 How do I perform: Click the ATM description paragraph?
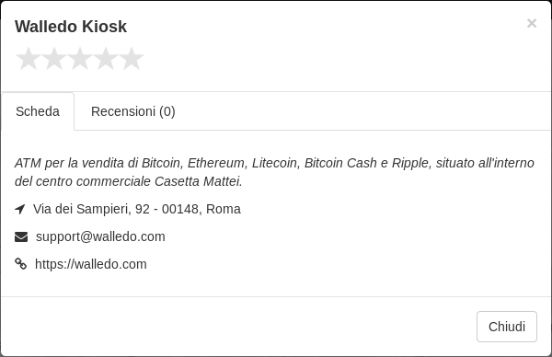274,172
